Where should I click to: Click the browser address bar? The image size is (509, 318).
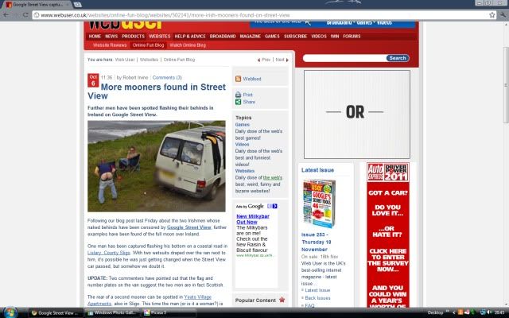point(260,15)
